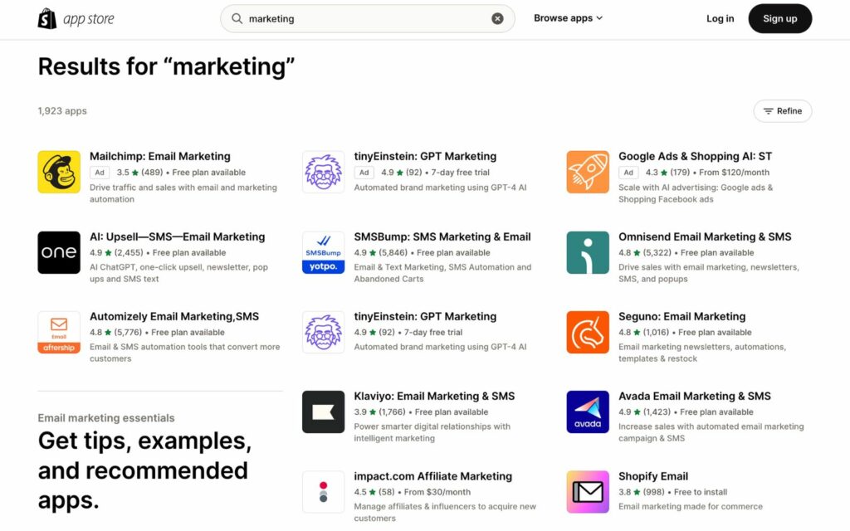This screenshot has width=850, height=531.
Task: Click the marketing search input field
Action: [x=367, y=18]
